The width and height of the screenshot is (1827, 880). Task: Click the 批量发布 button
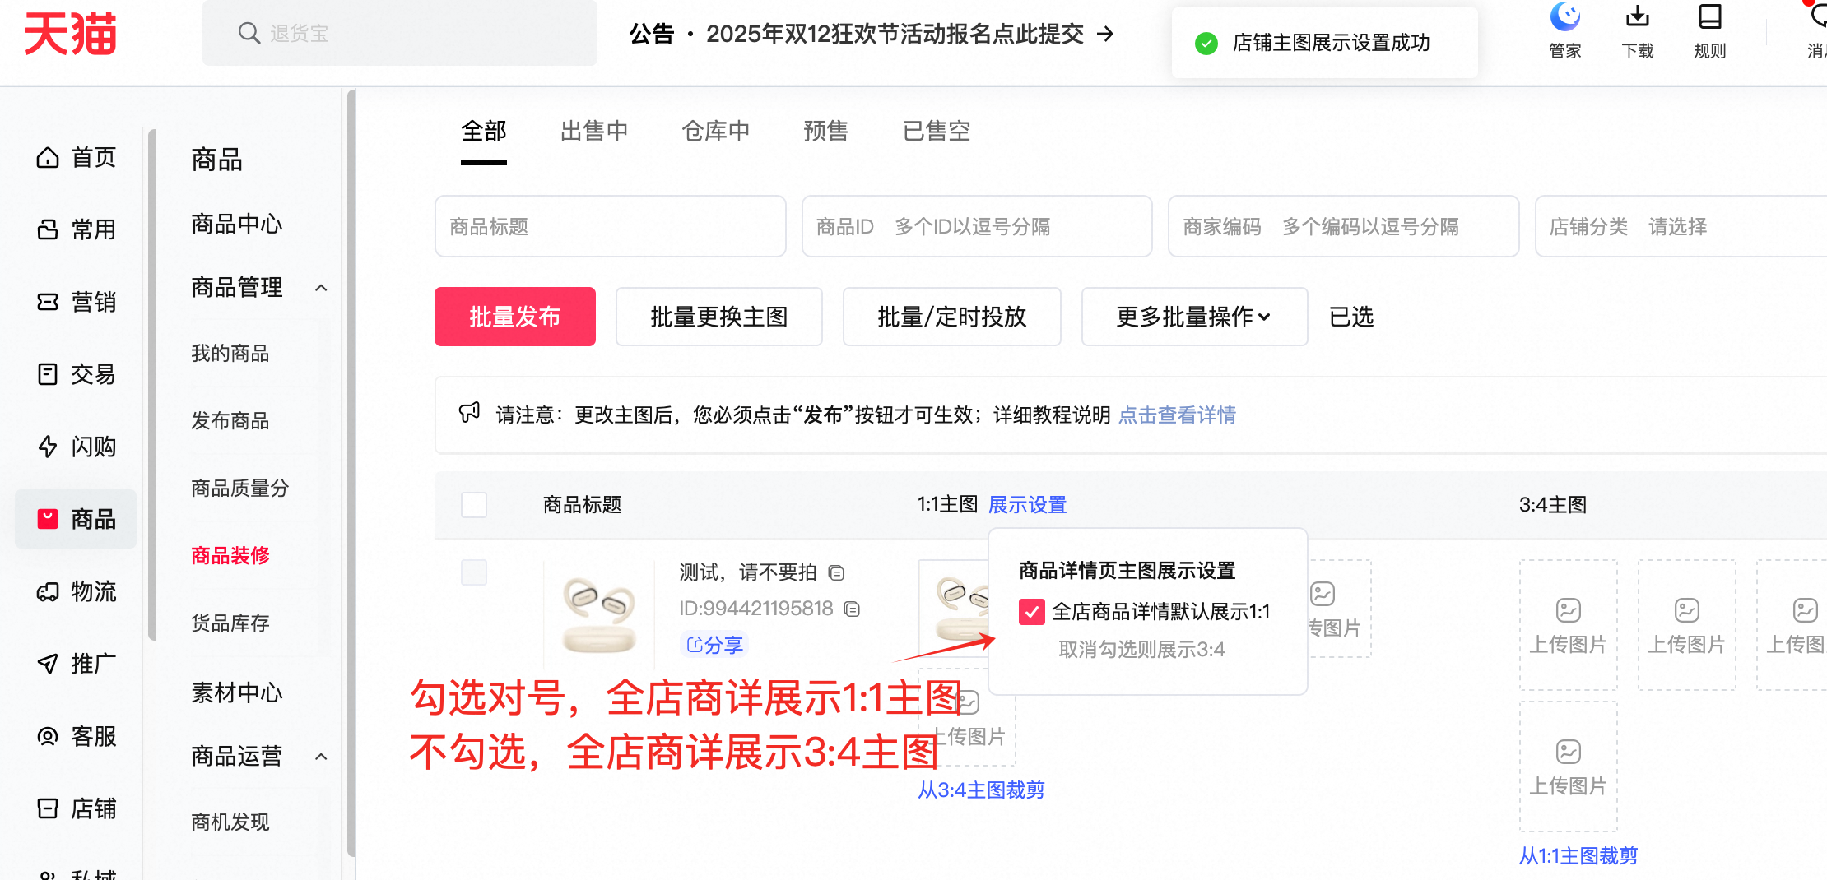point(515,317)
